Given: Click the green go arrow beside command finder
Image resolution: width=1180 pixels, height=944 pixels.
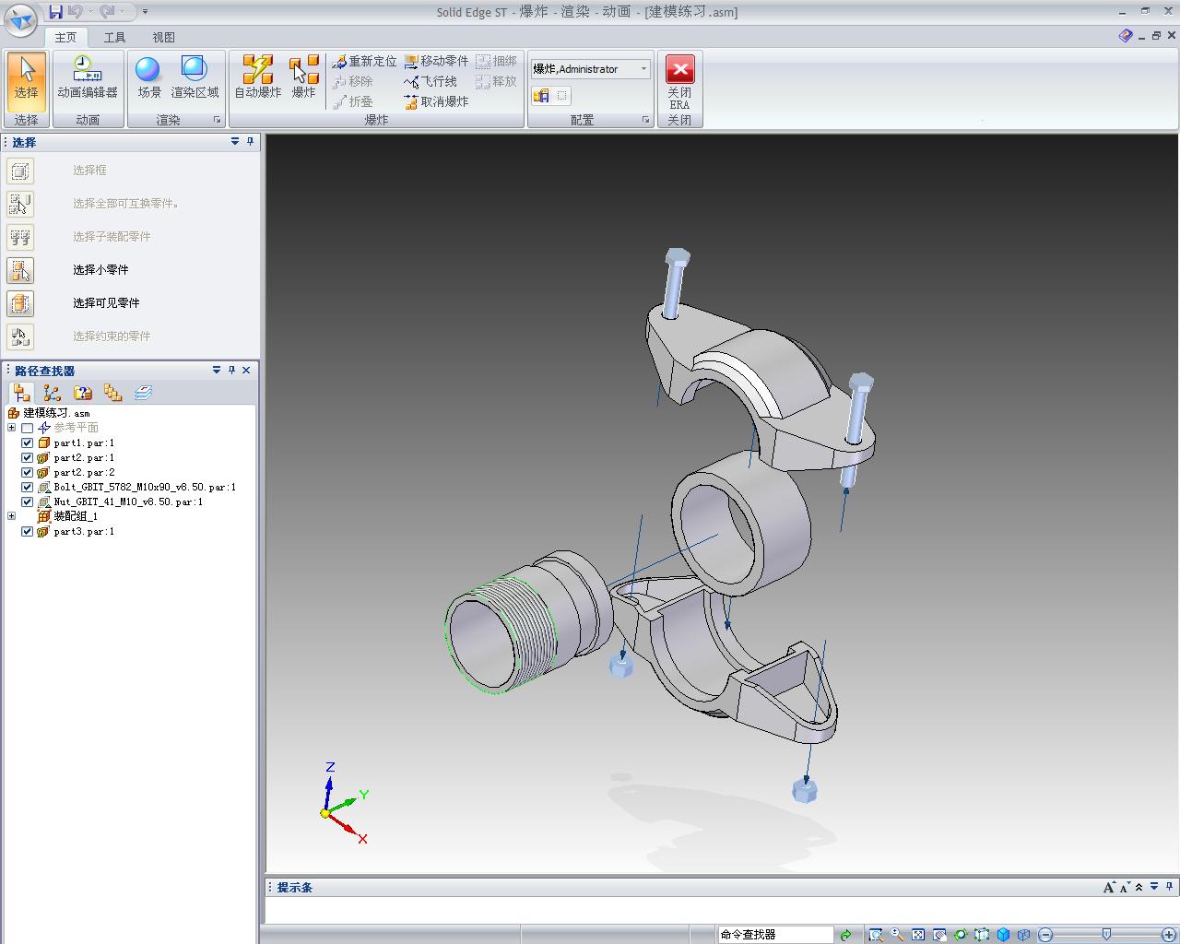Looking at the screenshot, I should (846, 935).
